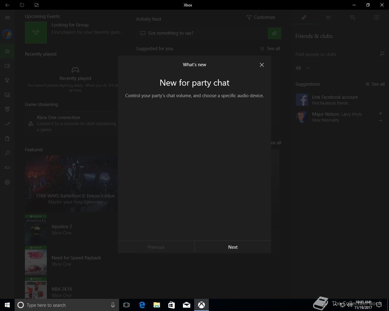Click the share post green button
The height and width of the screenshot is (311, 389).
pos(274,33)
